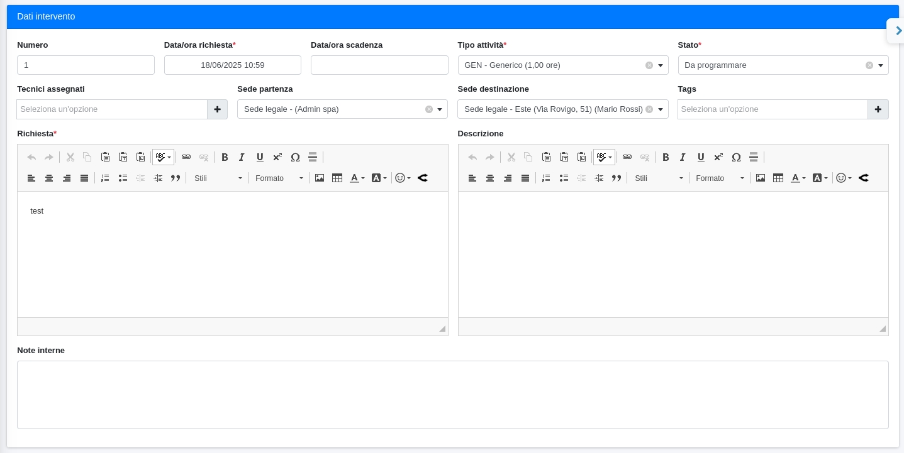Add a new technician with plus button

tap(217, 109)
